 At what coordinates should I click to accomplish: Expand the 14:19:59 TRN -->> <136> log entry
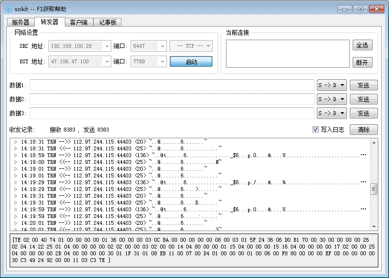(x=15, y=209)
